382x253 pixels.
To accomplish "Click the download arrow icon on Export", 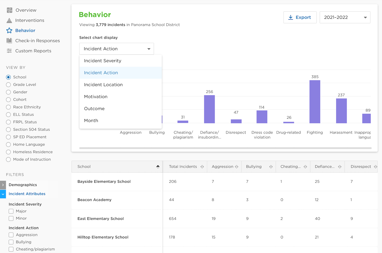I will point(291,17).
